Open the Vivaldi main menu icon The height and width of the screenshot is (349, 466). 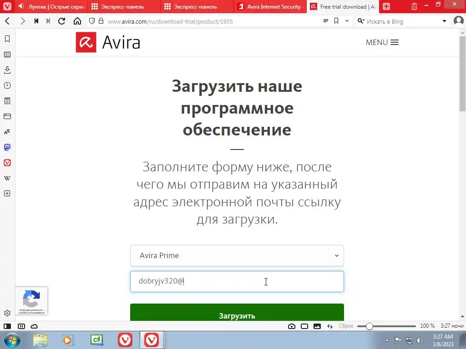[7, 6]
